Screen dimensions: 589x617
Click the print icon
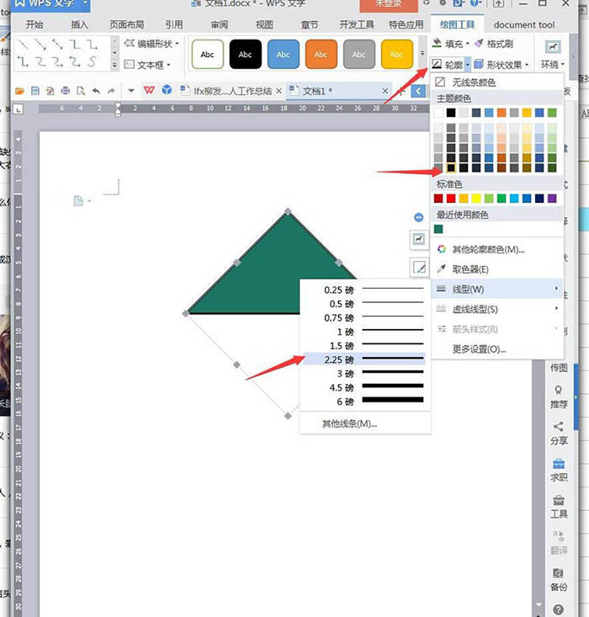tap(66, 91)
